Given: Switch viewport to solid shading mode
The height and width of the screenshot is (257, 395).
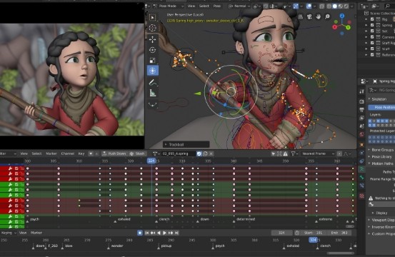Looking at the screenshot, I should tap(334, 6).
